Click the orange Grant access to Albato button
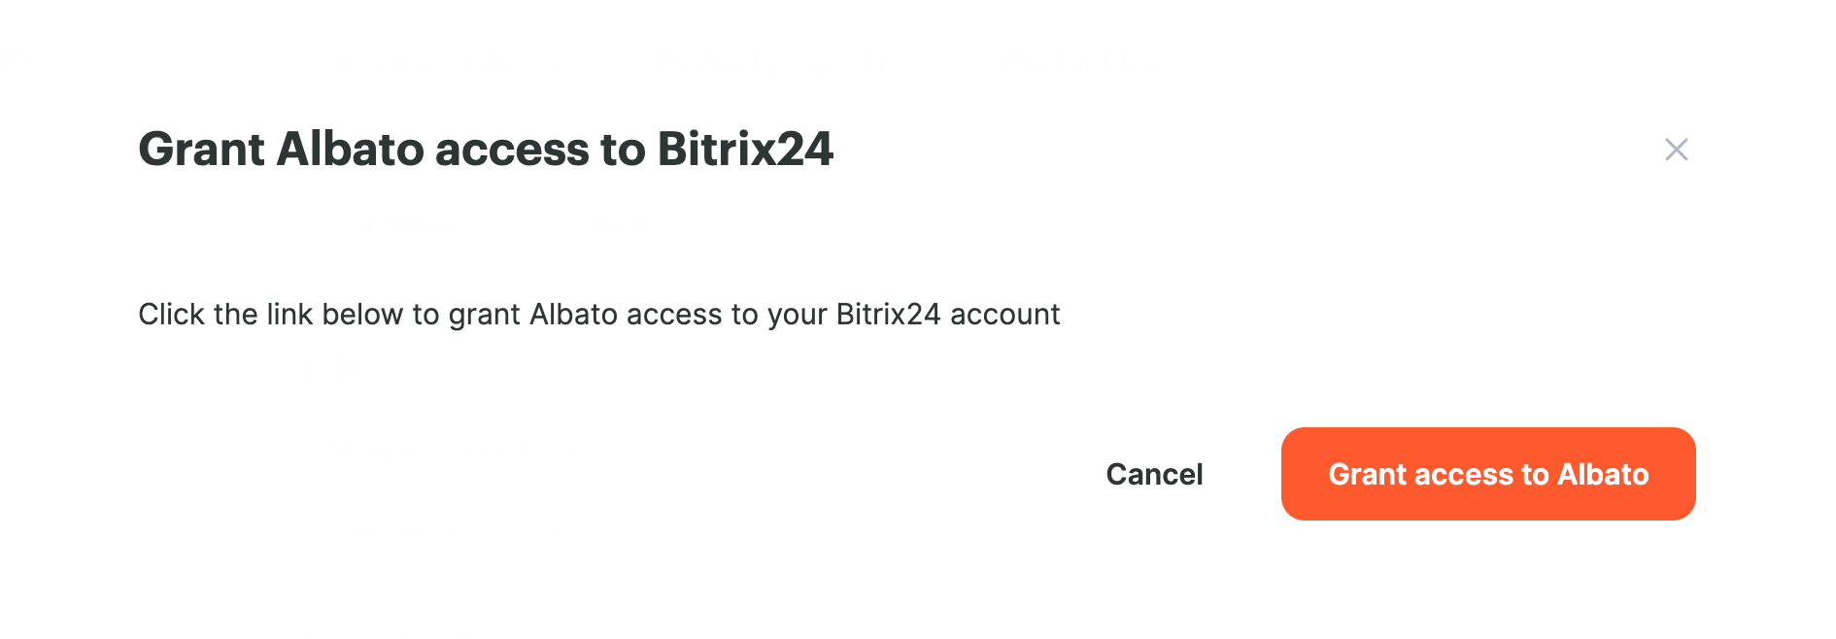Viewport: 1836px width, 639px height. (1488, 474)
